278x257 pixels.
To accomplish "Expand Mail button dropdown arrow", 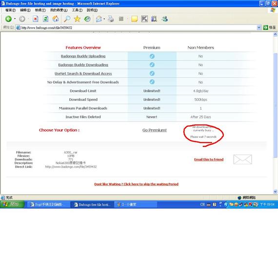I will click(x=104, y=19).
